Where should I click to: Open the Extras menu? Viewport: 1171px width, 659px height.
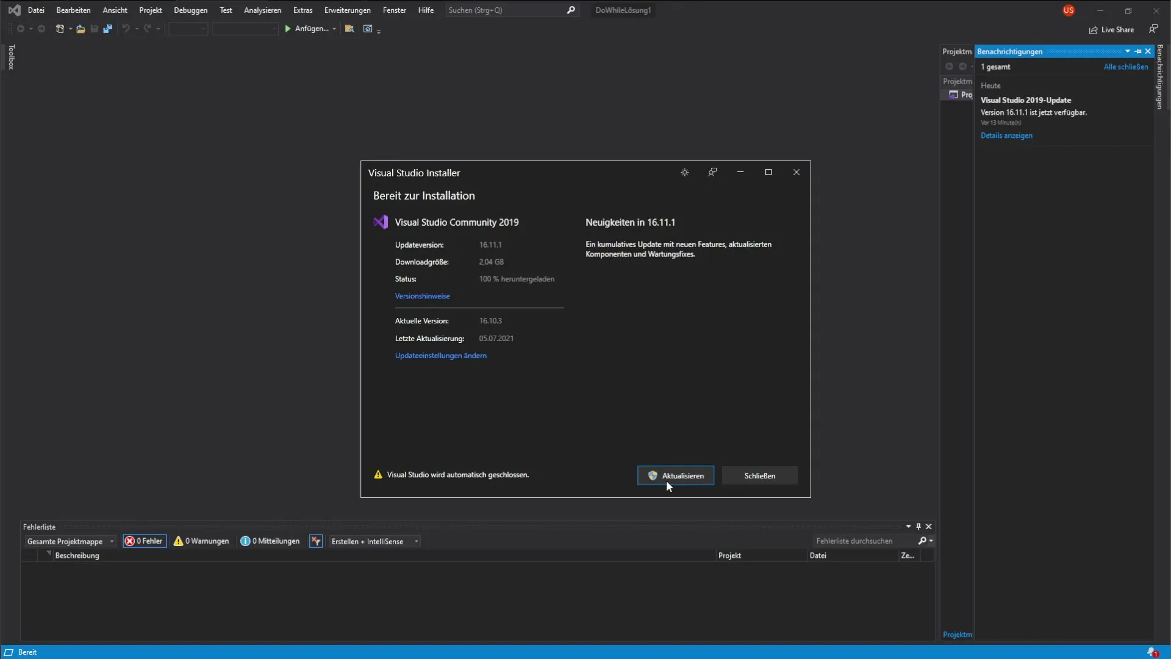click(x=303, y=10)
